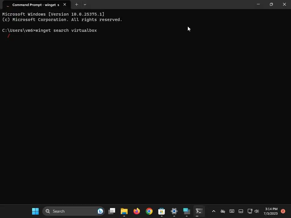The width and height of the screenshot is (291, 218).
Task: Click the winget search virtualbox command line
Action: (49, 30)
